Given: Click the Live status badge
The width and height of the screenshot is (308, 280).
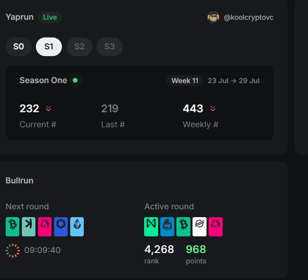Looking at the screenshot, I should 50,17.
